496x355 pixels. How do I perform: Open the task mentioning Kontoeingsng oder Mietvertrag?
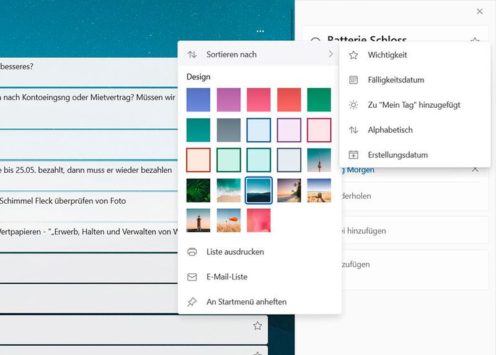click(x=89, y=108)
